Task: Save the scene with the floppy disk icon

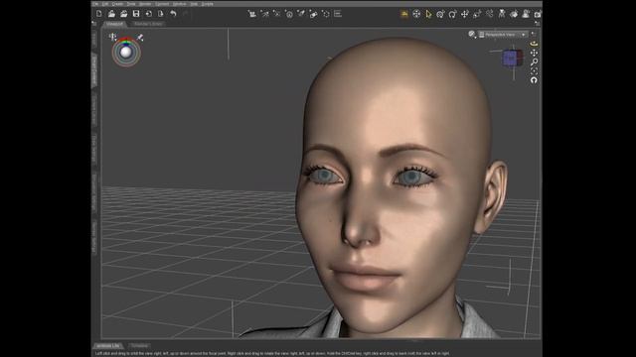Action: coord(136,14)
